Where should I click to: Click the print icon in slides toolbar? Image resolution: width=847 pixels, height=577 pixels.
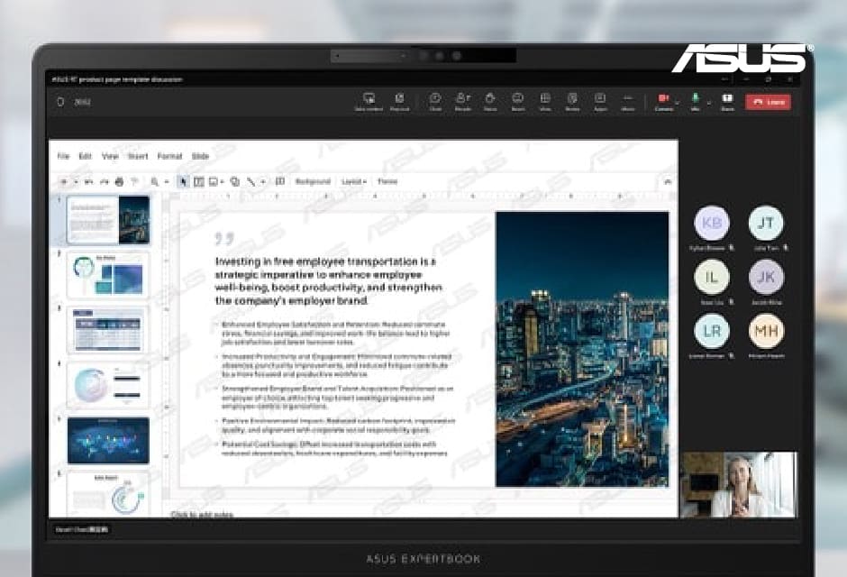point(119,181)
